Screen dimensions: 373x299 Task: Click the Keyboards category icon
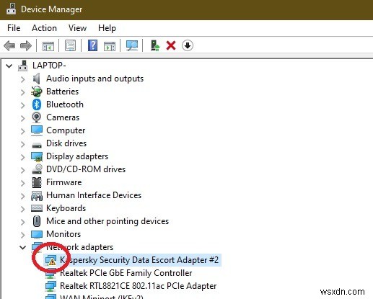[37, 208]
